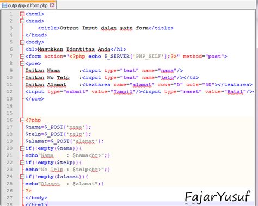The width and height of the screenshot is (258, 206).
Task: Click value="Tampil" on line 12
Action: [114, 92]
